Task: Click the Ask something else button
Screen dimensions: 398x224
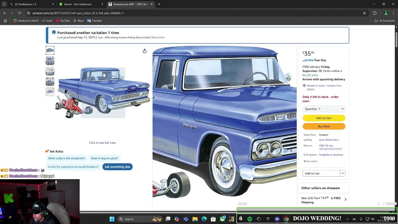Action: (x=117, y=167)
